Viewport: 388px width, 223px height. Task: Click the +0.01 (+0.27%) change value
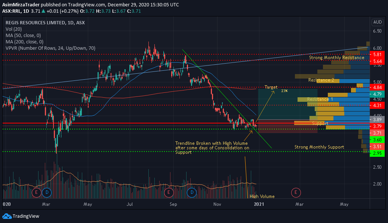(x=62, y=11)
